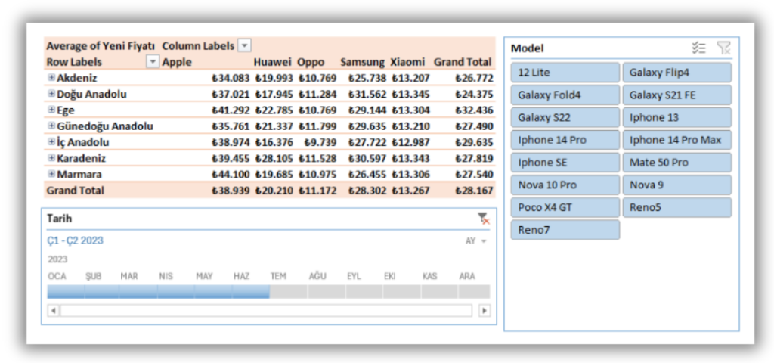
Task: Toggle multi-select in the Model slicer
Action: (699, 48)
